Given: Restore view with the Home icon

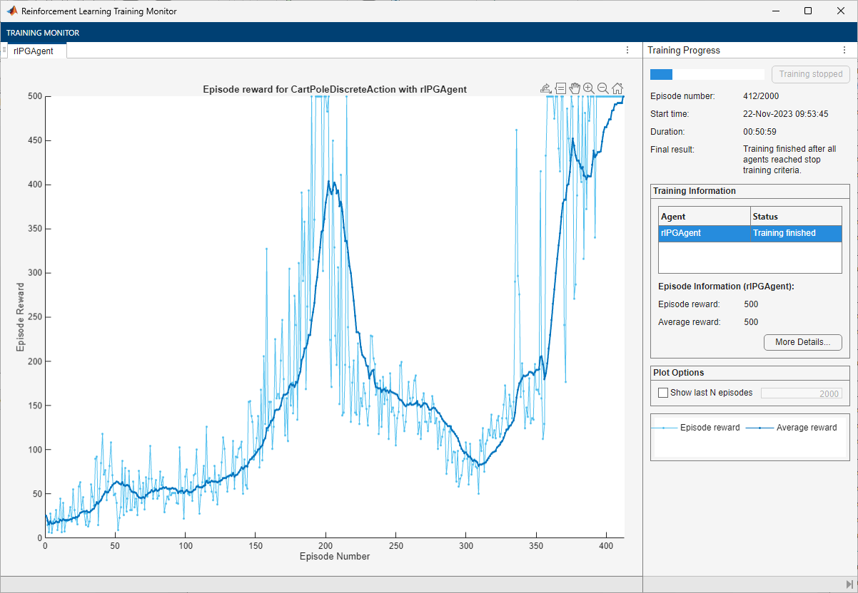Looking at the screenshot, I should 617,88.
